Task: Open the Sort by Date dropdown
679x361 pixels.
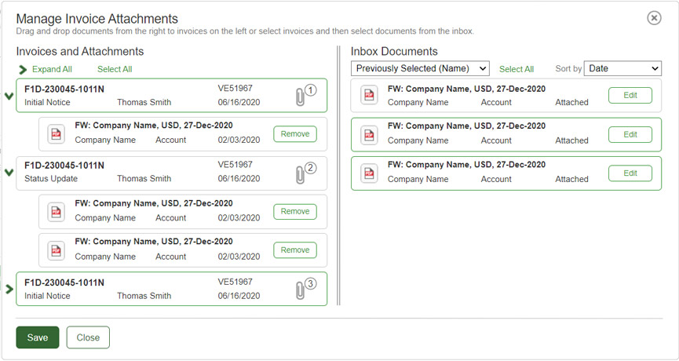Action: 622,69
